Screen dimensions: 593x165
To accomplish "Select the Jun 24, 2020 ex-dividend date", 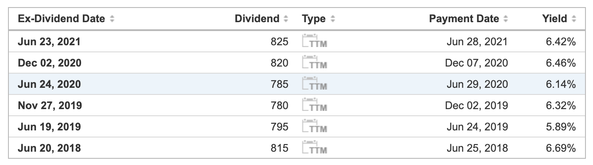I will [x=49, y=84].
